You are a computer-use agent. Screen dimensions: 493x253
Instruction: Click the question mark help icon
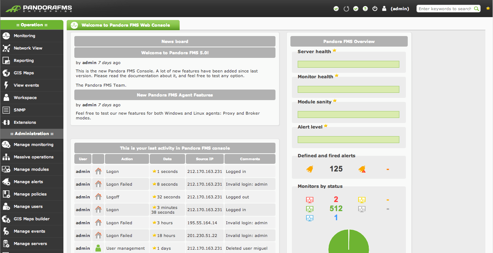pyautogui.click(x=365, y=8)
